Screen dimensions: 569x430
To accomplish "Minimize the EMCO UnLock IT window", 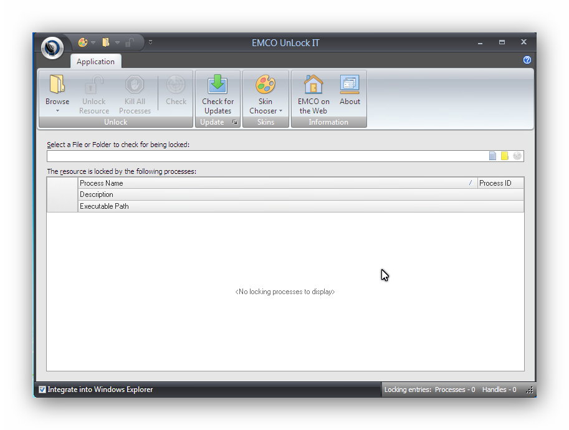I will (480, 42).
